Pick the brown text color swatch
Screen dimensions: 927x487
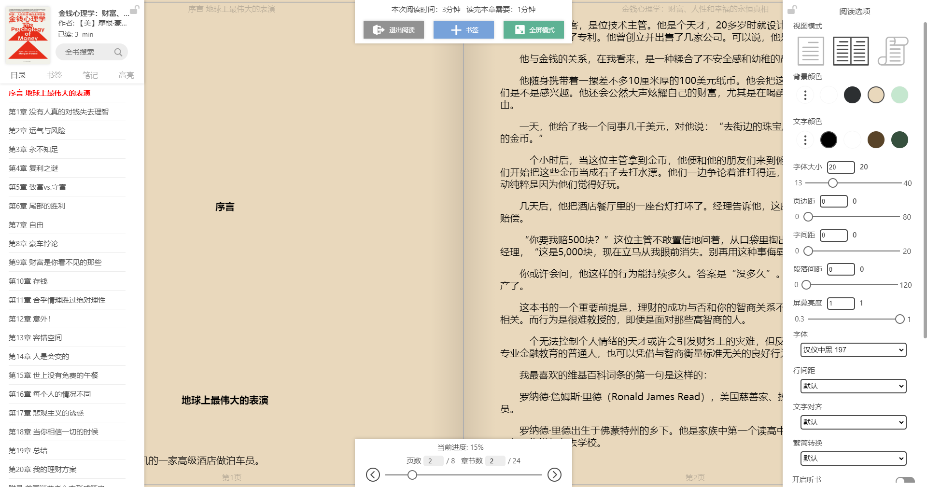tap(876, 140)
